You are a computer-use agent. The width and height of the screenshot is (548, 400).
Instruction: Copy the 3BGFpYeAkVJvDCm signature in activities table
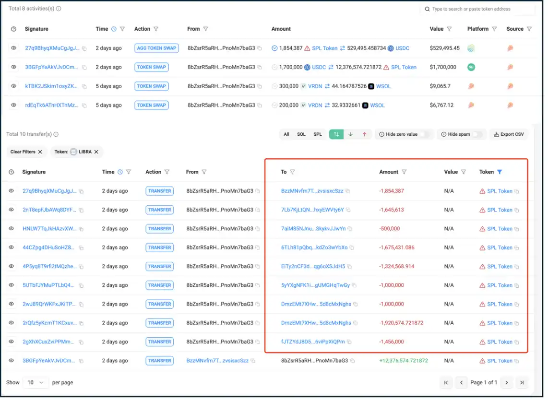pyautogui.click(x=84, y=68)
